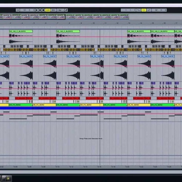Select the yellow HR_FX_NERD clip at bar 9
Image resolution: width=182 pixels, height=182 pixels.
[x=92, y=105]
